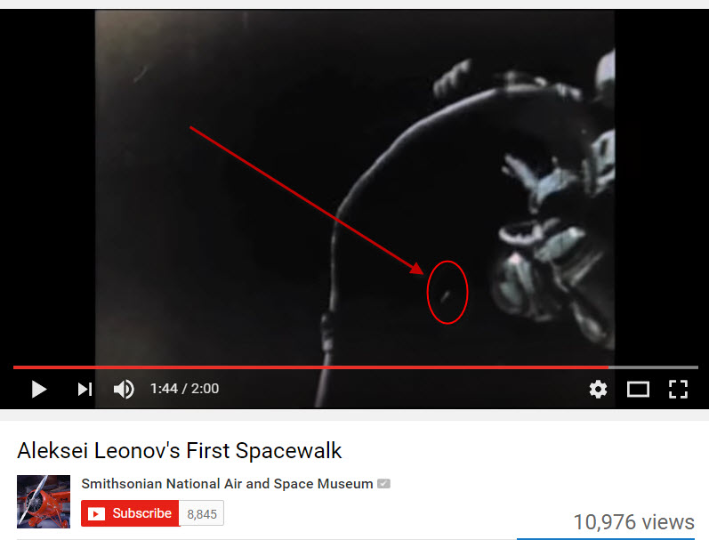Viewport: 709px width, 540px height.
Task: Click the red circled object in the video
Action: tap(447, 292)
